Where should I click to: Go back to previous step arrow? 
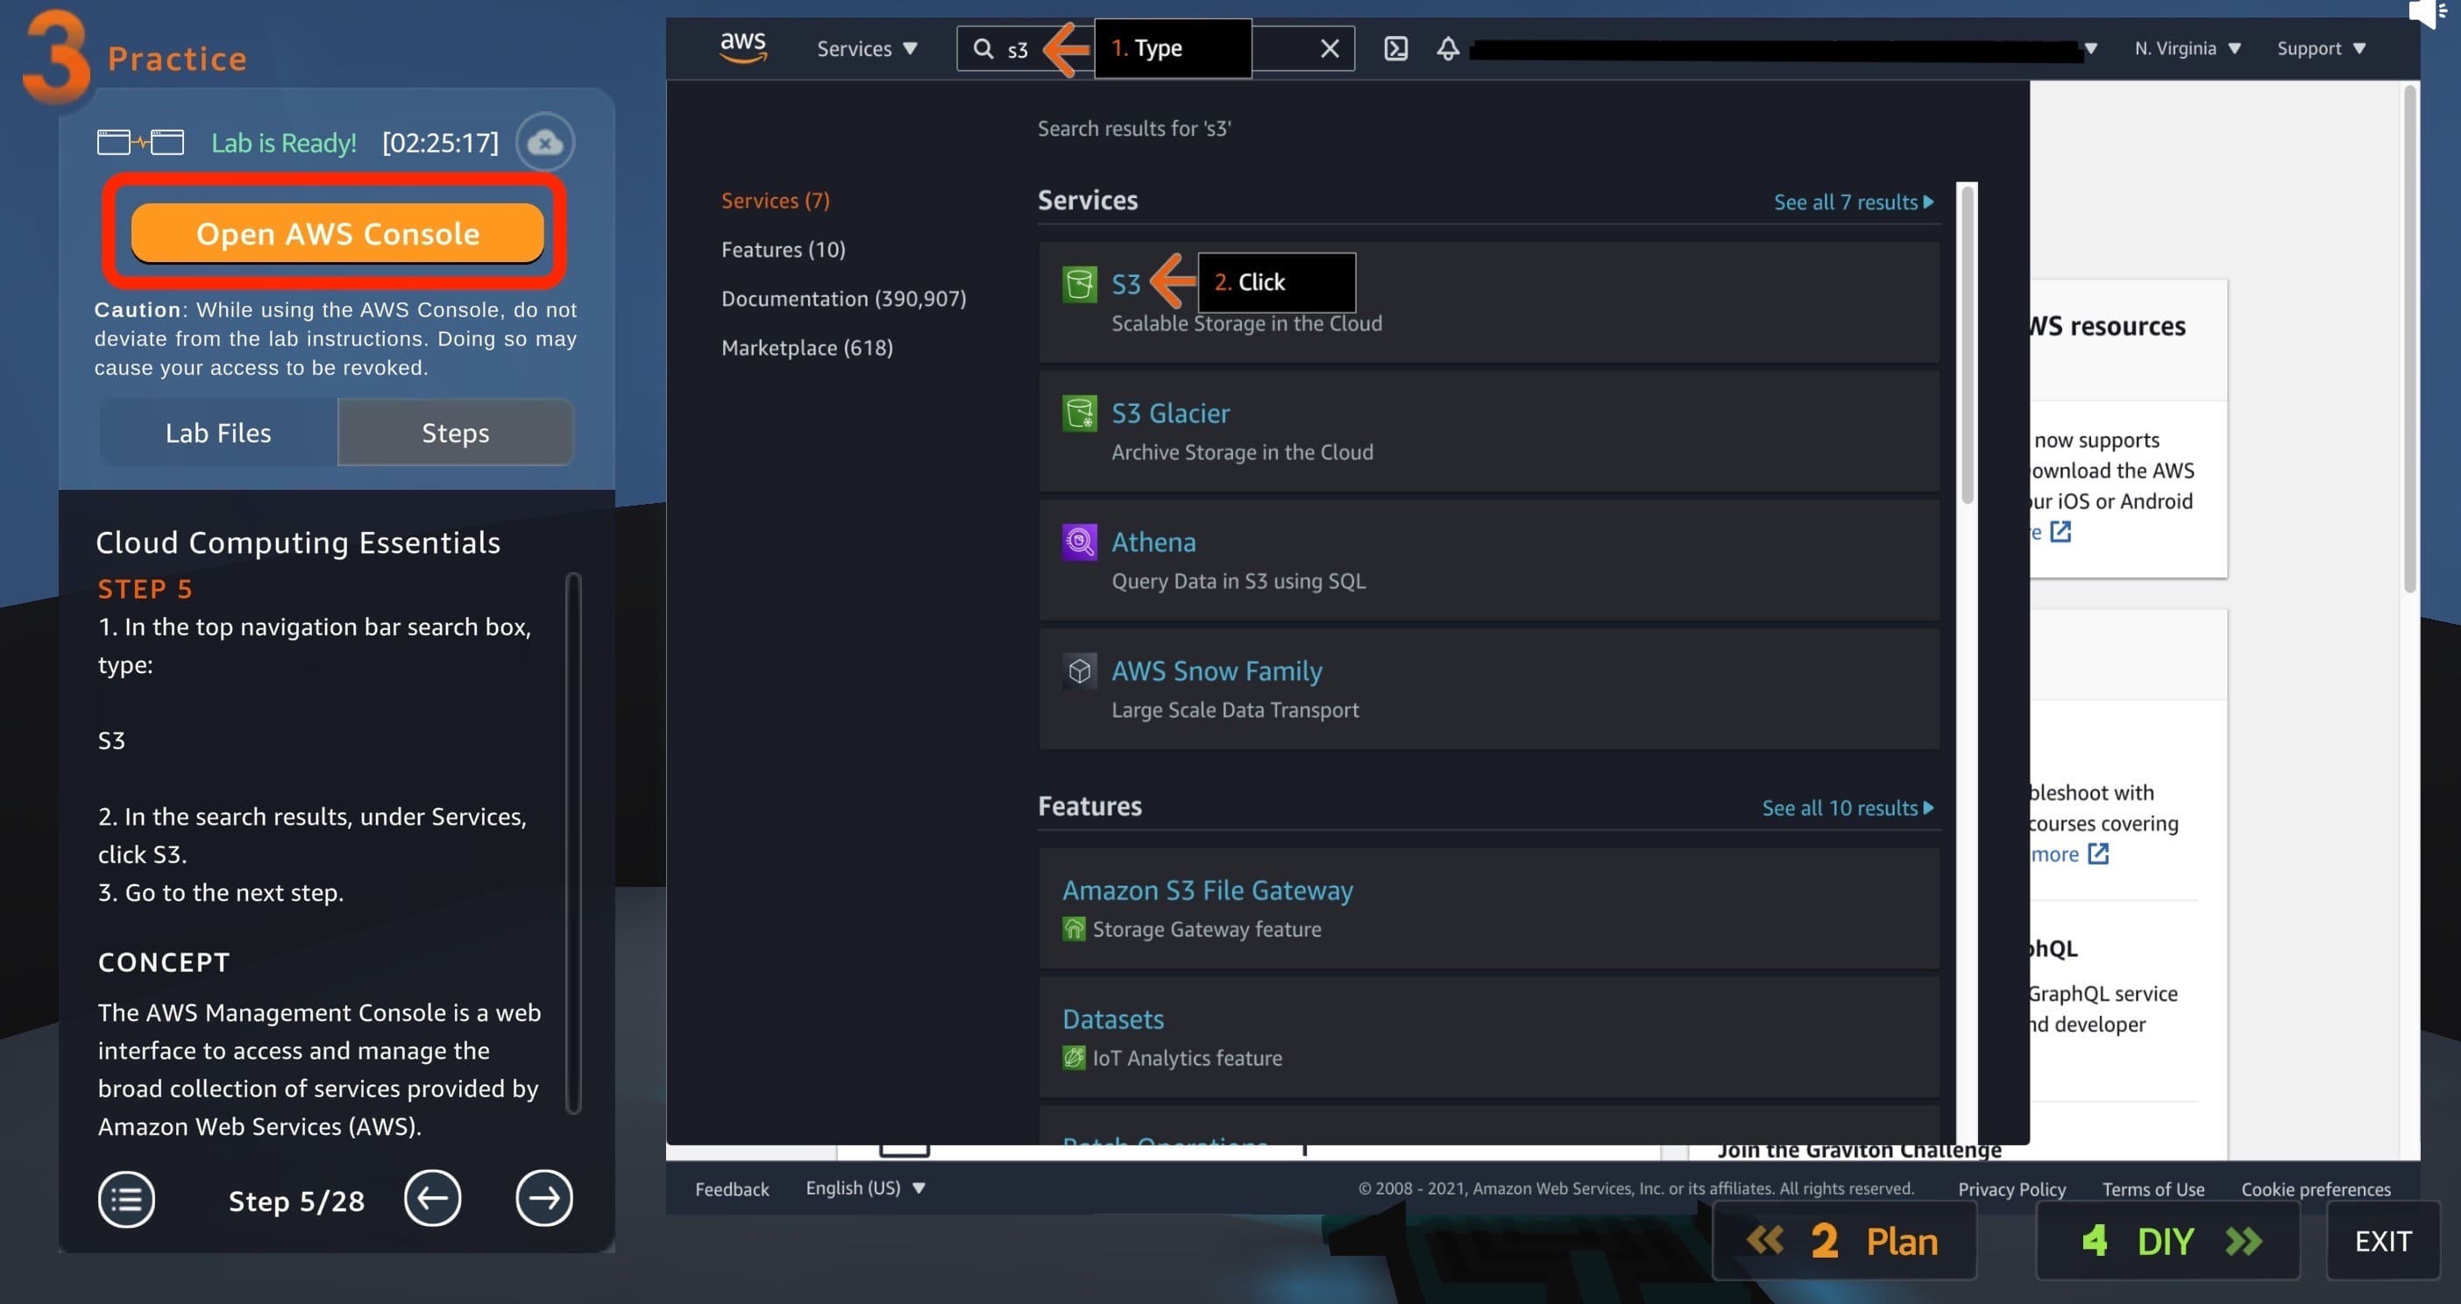coord(432,1199)
